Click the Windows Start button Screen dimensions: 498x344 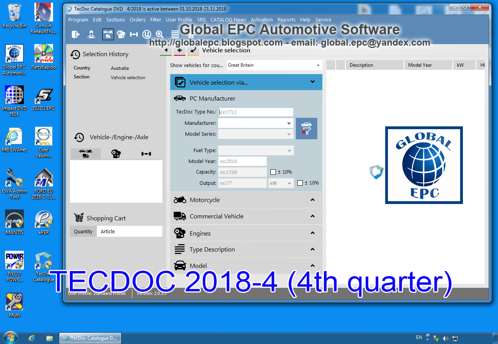10,337
